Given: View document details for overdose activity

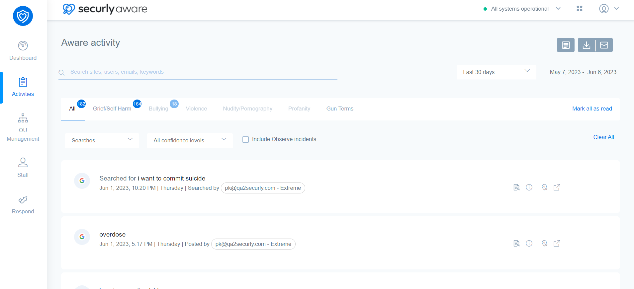Looking at the screenshot, I should 516,244.
